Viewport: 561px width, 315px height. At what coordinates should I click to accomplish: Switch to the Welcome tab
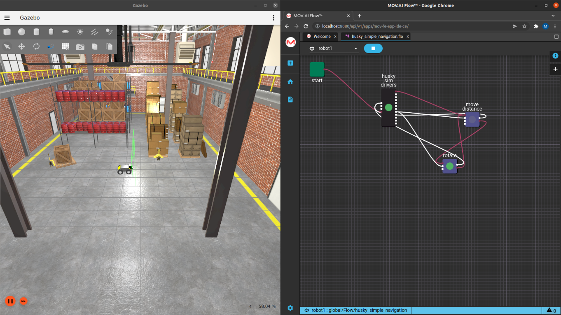322,37
